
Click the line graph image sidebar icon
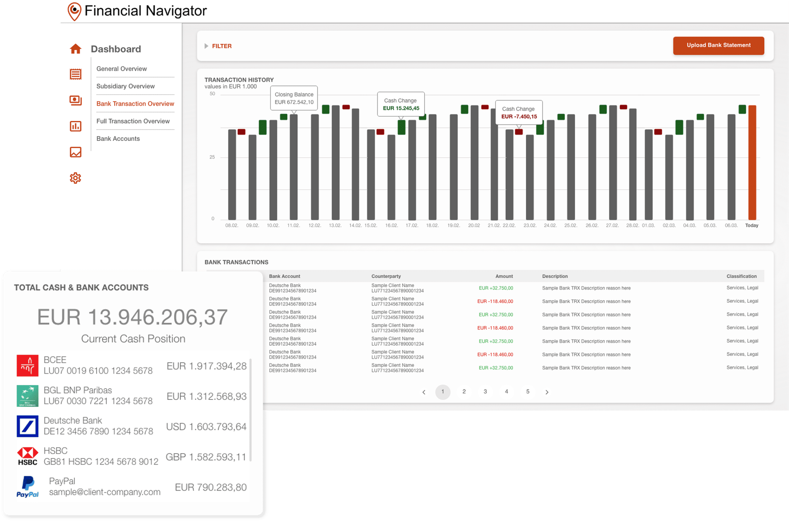[x=76, y=152]
